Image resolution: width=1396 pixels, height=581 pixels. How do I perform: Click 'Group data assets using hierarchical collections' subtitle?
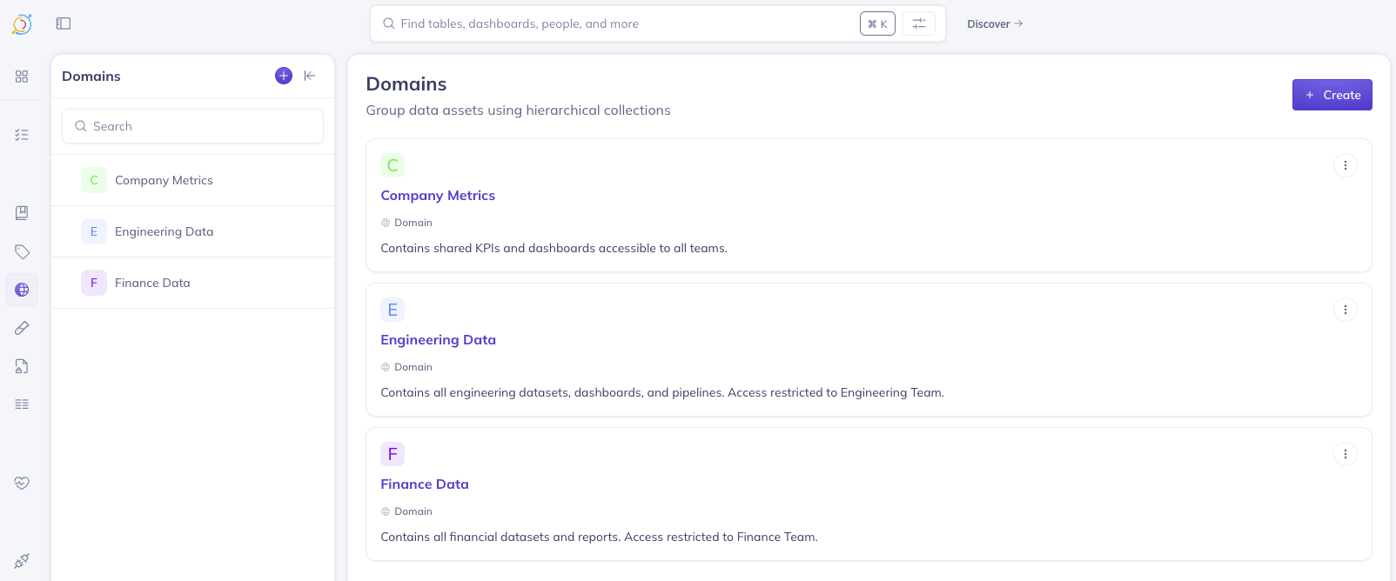pyautogui.click(x=518, y=110)
